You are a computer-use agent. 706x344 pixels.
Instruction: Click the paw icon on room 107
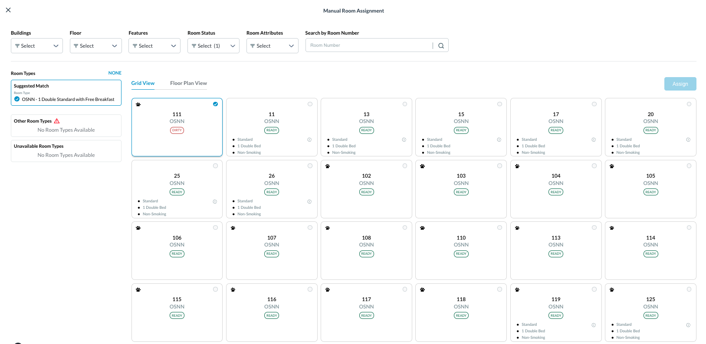tap(233, 228)
